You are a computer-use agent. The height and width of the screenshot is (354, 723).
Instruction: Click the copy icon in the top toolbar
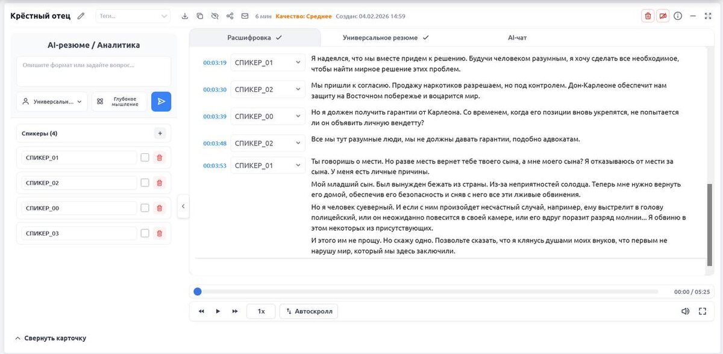tap(200, 16)
